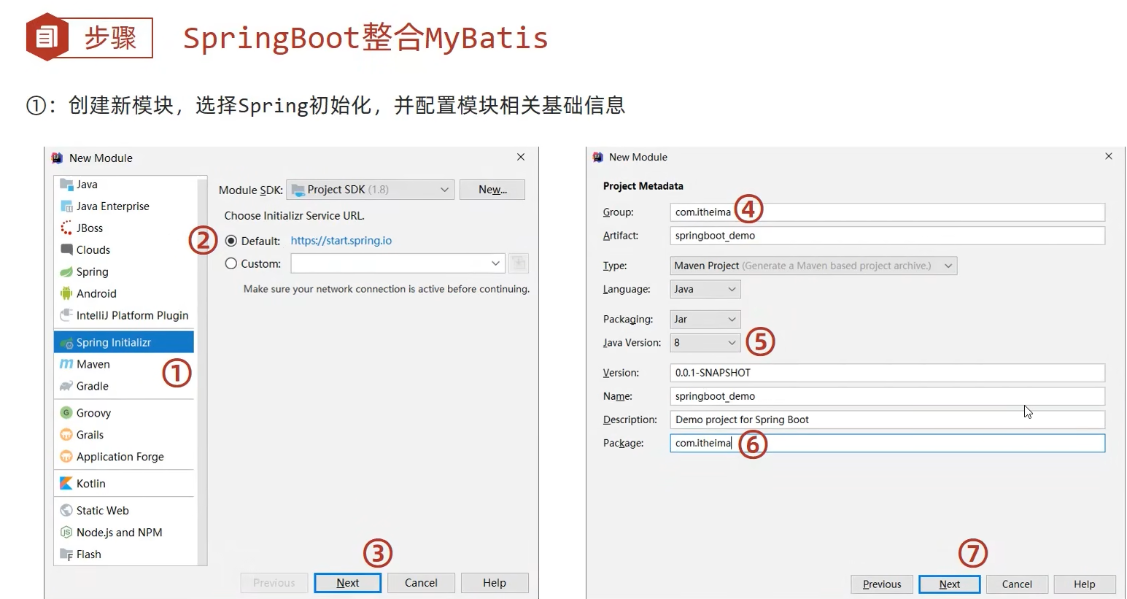Open the Packaging Jar dropdown
Screen dimensions: 1127x599
705,320
